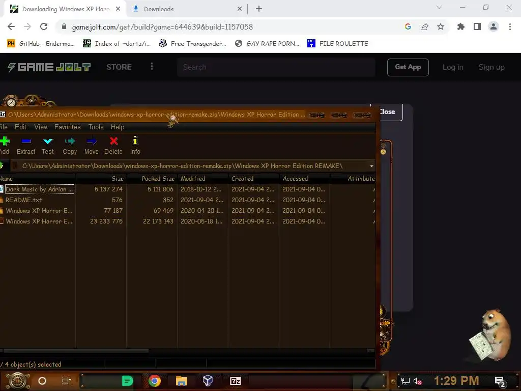Click the Sign up link
The width and height of the screenshot is (521, 391).
coord(491,67)
